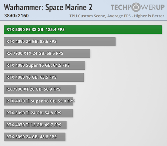The height and width of the screenshot is (146, 167).
Task: Click the TechPowerUp power button logo icon
Action: coord(136,7)
